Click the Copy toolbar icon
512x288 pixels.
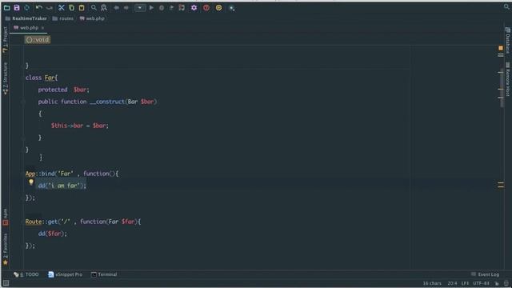tap(71, 7)
